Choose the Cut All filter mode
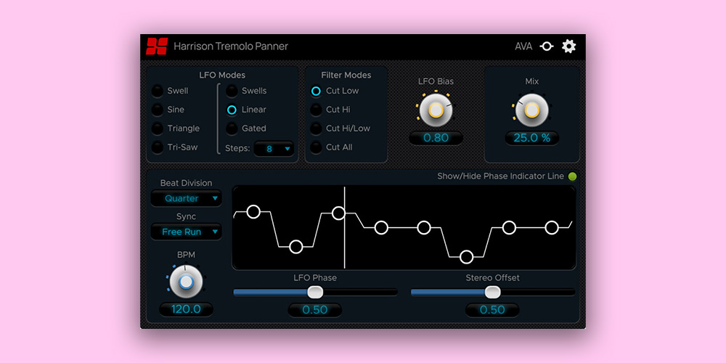Viewport: 726px width, 363px height. coord(316,147)
